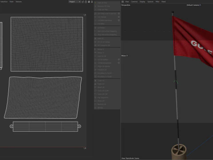Click the Boundary to Quad icon
213x160 pixels.
point(95,76)
